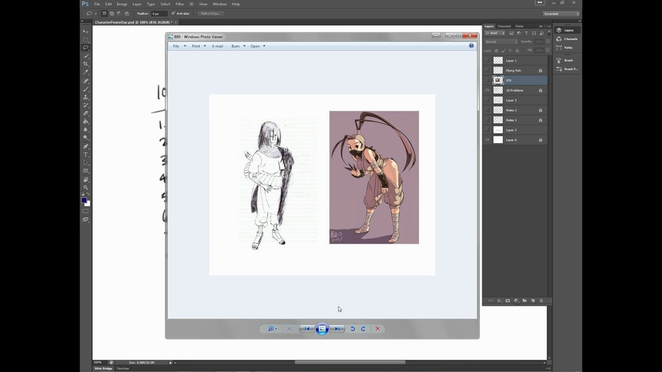Click the Feather input field

159,13
